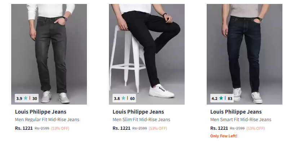Click the brand name above Regular Fit jeans
This screenshot has width=290, height=142.
click(41, 112)
